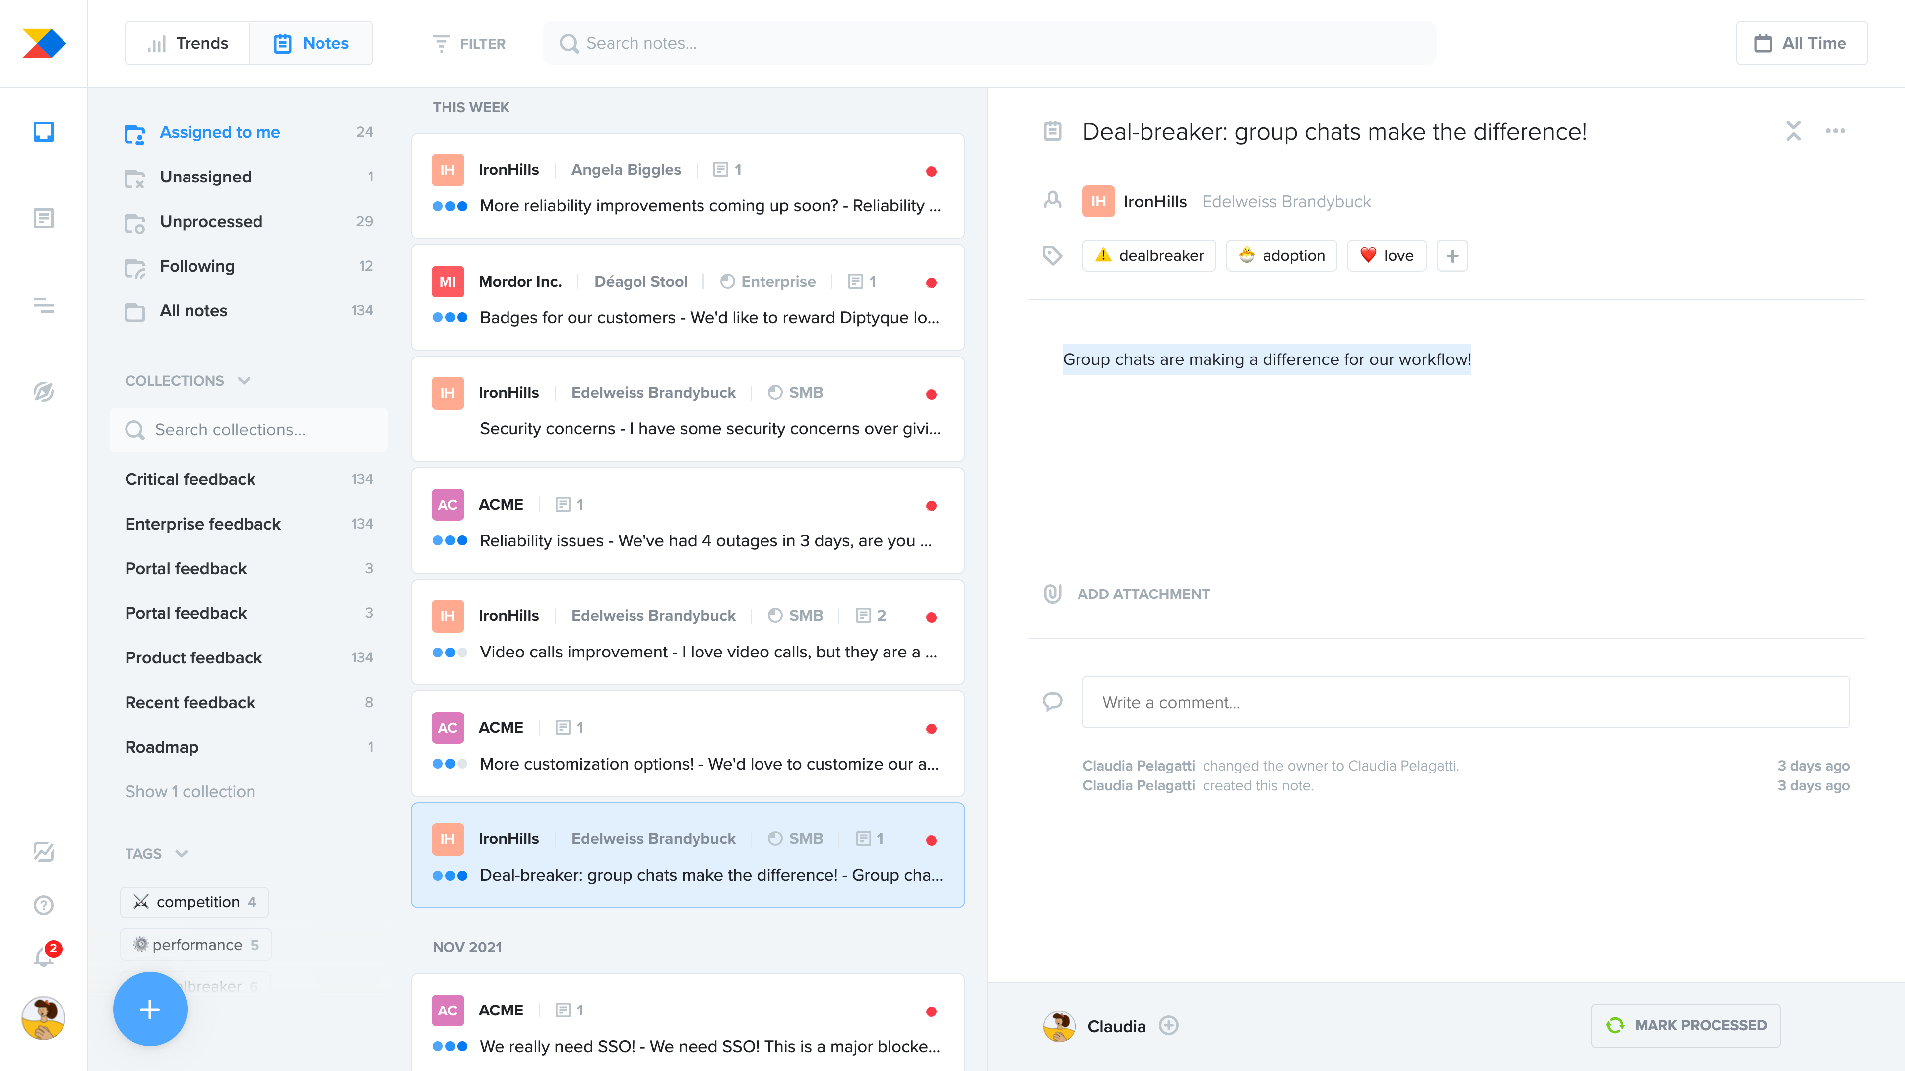Open the Badges for our customers note

pyautogui.click(x=688, y=298)
